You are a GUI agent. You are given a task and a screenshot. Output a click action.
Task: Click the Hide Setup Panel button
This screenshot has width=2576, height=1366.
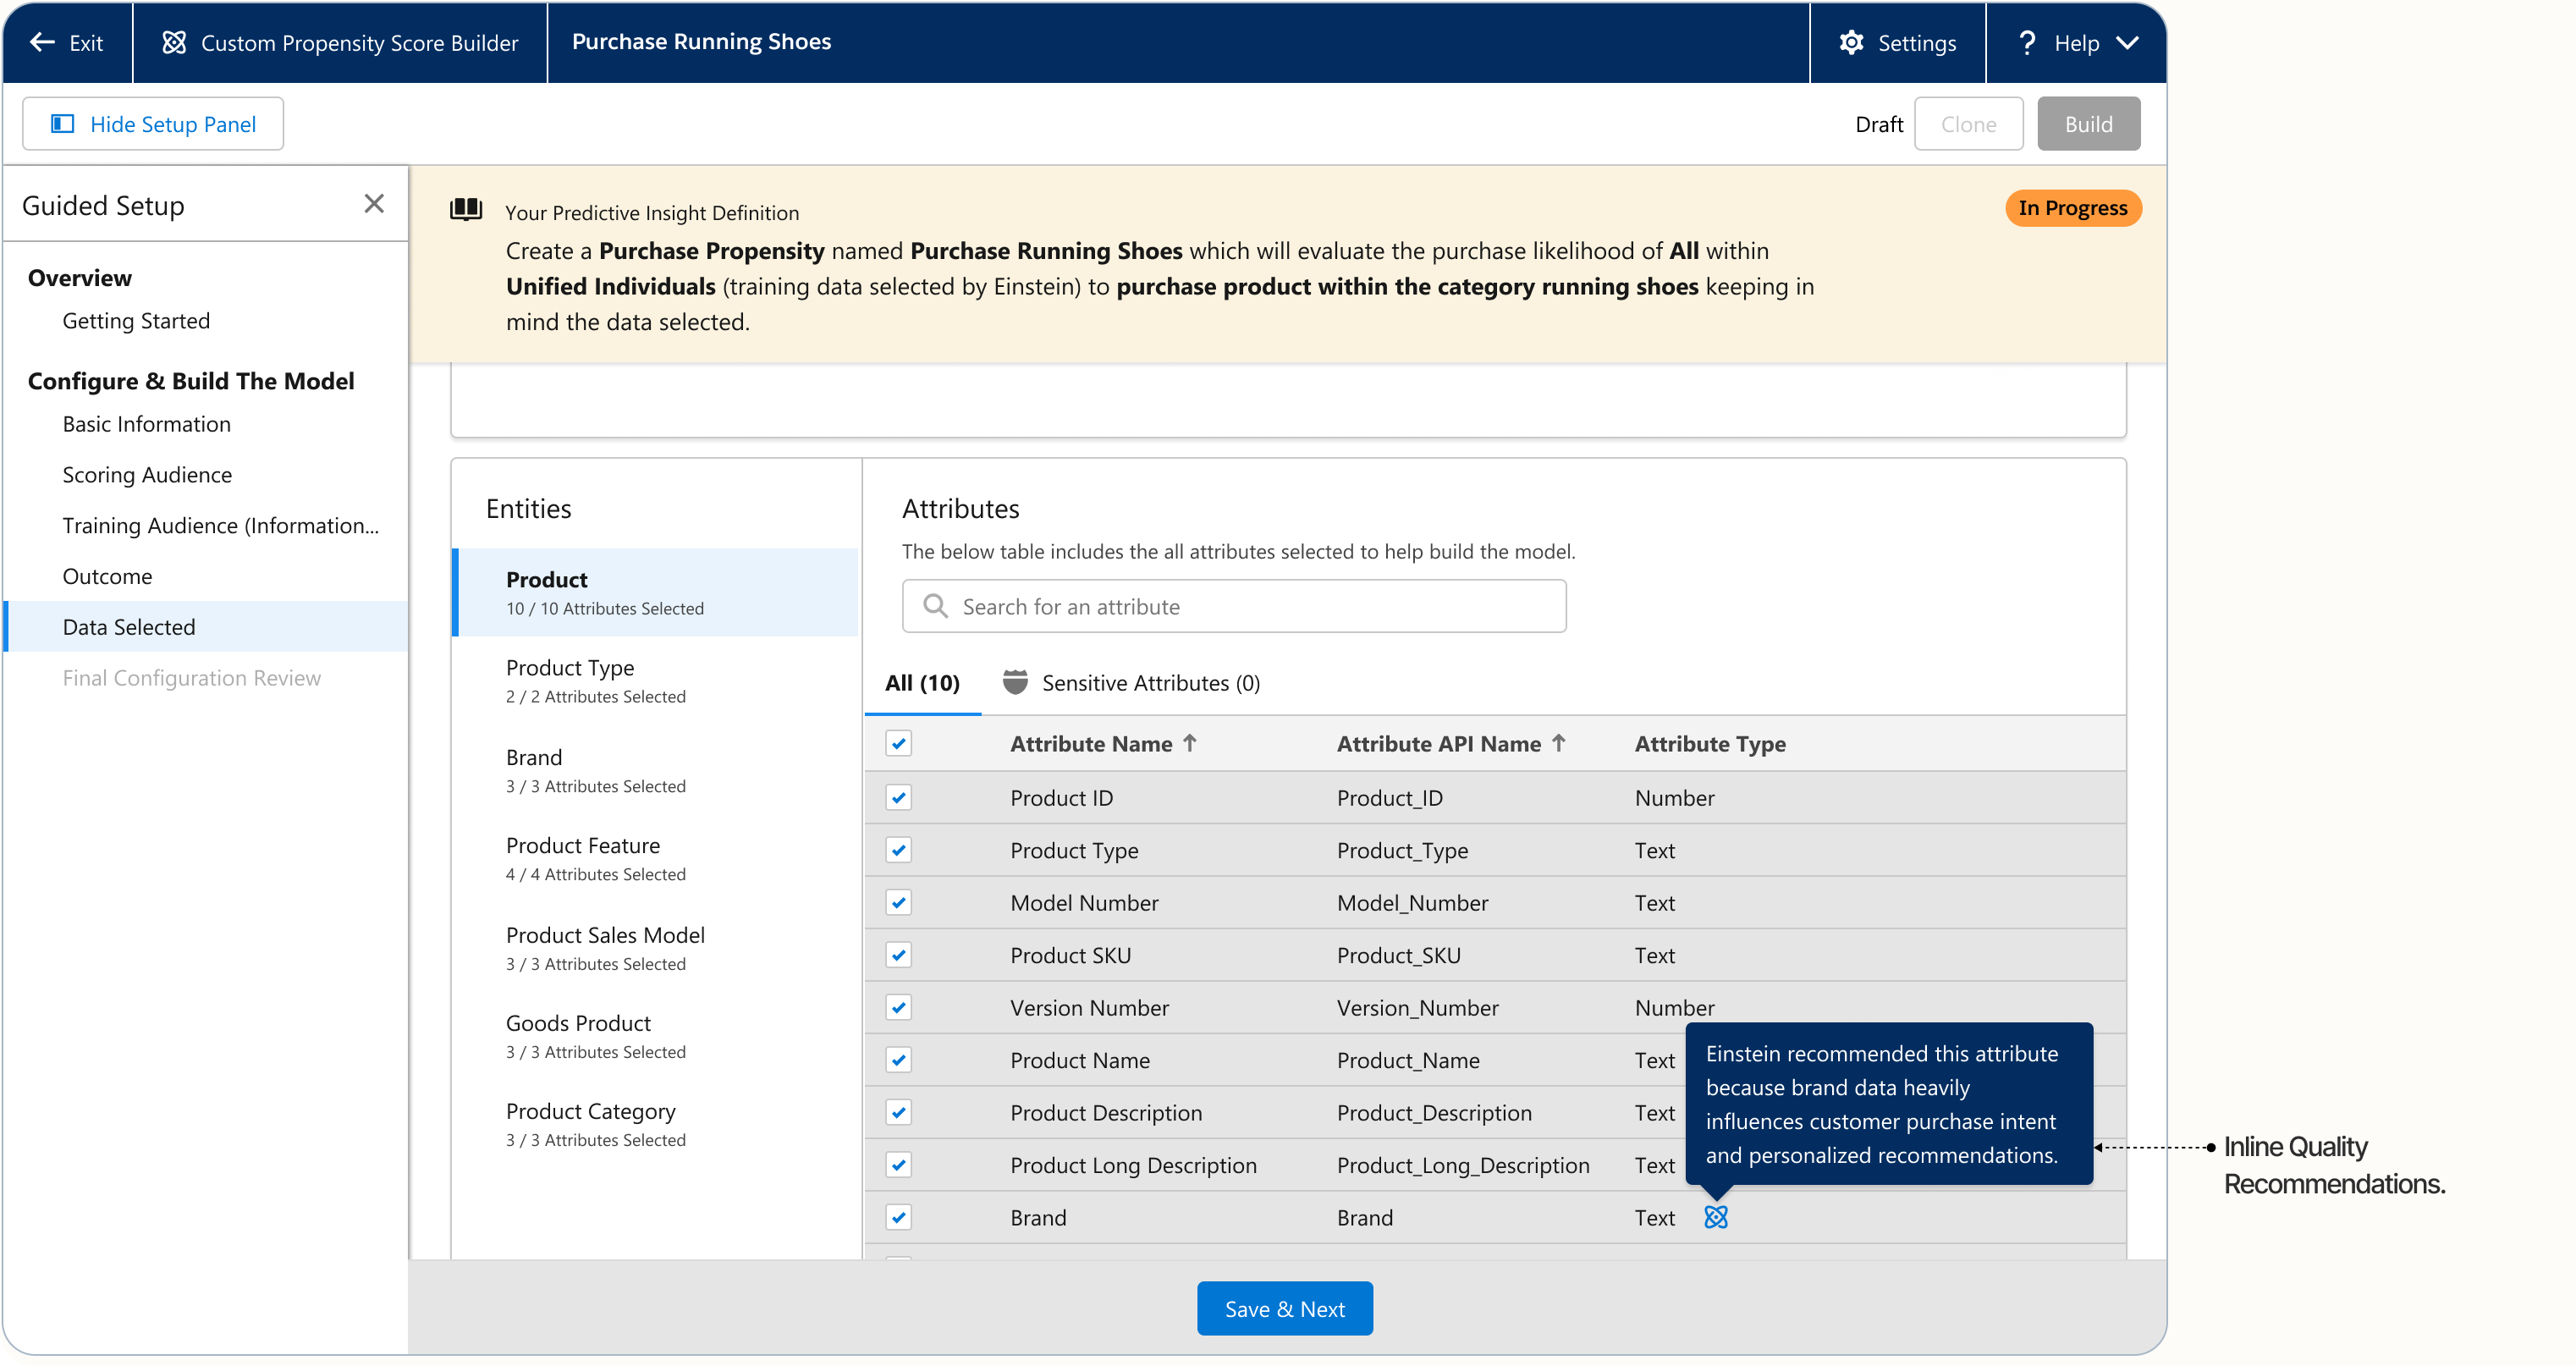click(153, 124)
